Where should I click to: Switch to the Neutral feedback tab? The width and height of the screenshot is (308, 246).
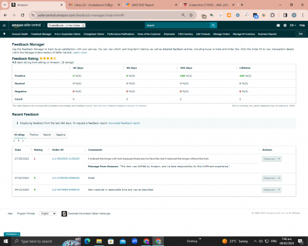pos(47,135)
